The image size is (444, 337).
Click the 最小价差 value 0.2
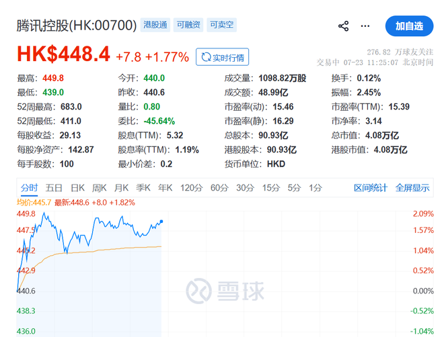pyautogui.click(x=166, y=164)
